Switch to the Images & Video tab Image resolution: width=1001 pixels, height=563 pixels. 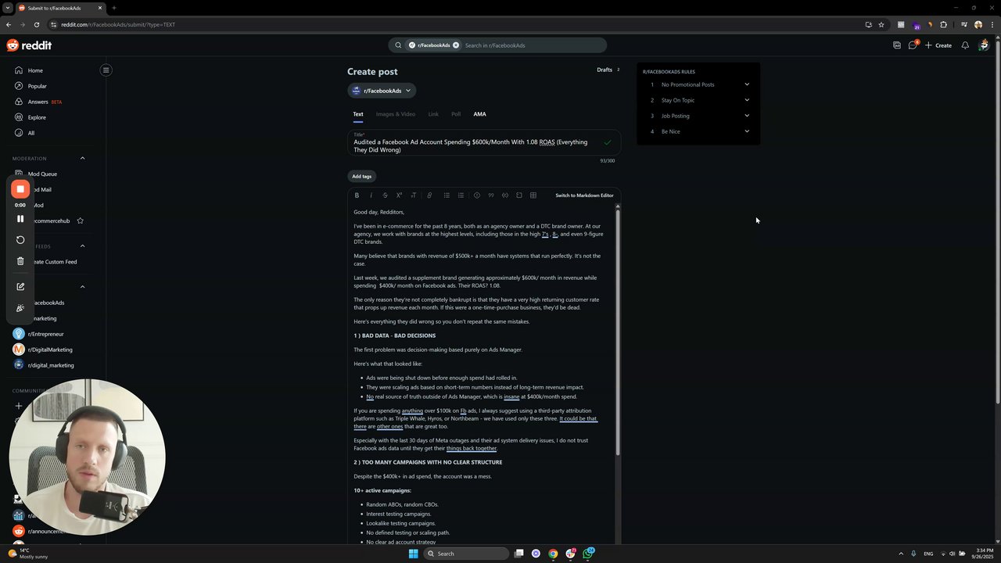(396, 114)
